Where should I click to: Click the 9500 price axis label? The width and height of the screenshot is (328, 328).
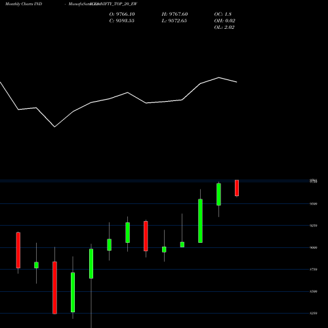point(314,204)
